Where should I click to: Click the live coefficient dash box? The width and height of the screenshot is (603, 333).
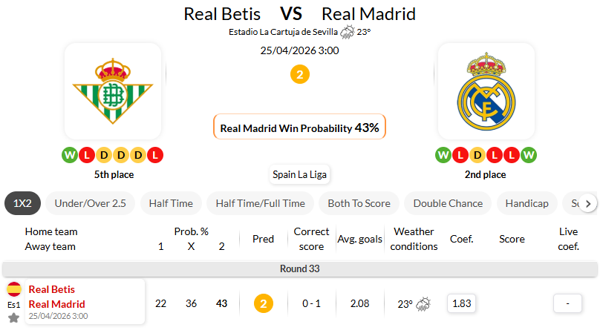(x=567, y=303)
